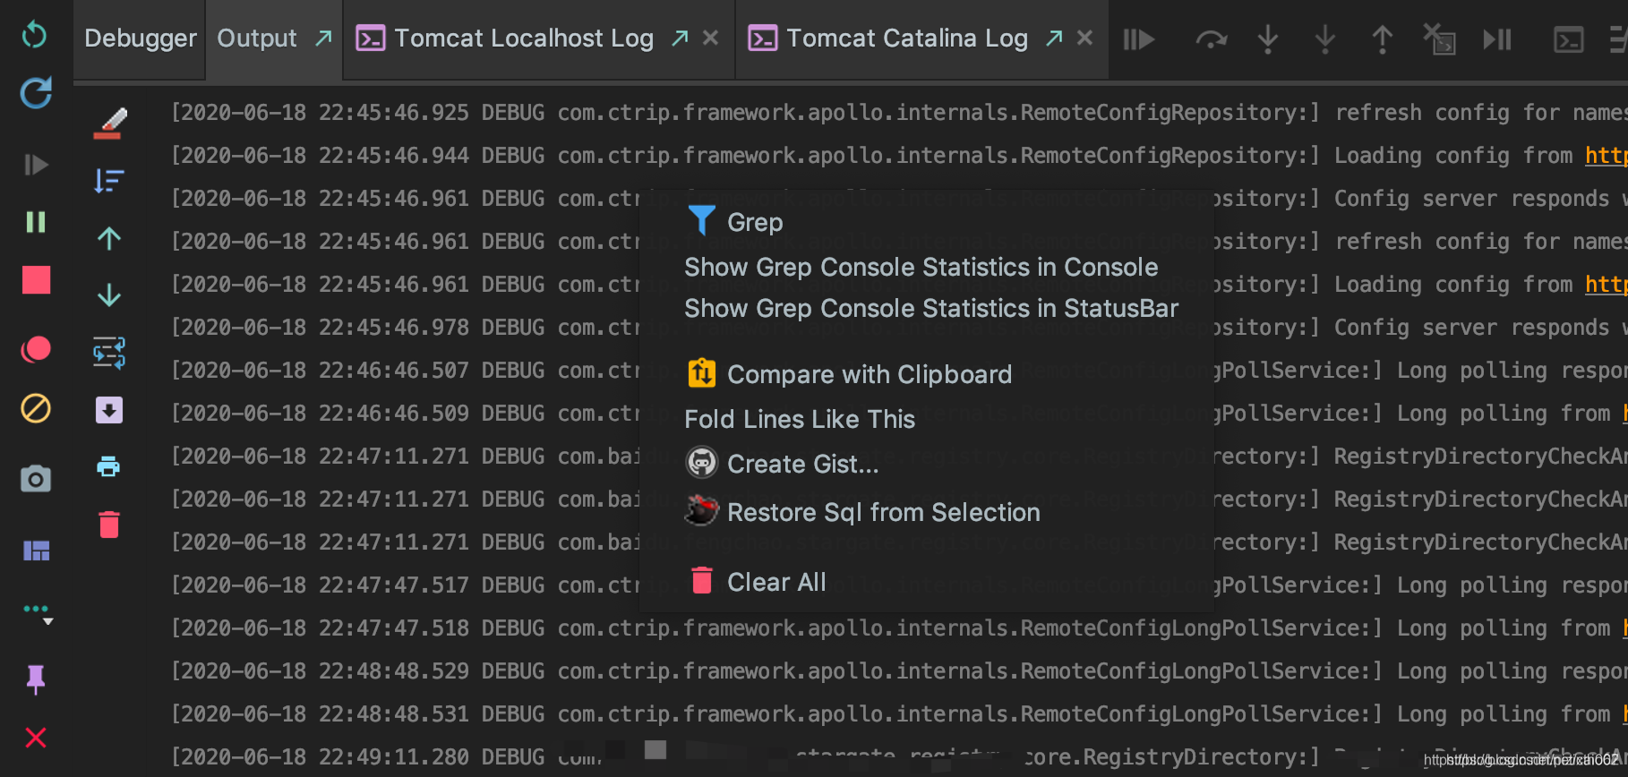Pause the program with green pause icon
Viewport: 1628px width, 777px height.
pos(36,222)
